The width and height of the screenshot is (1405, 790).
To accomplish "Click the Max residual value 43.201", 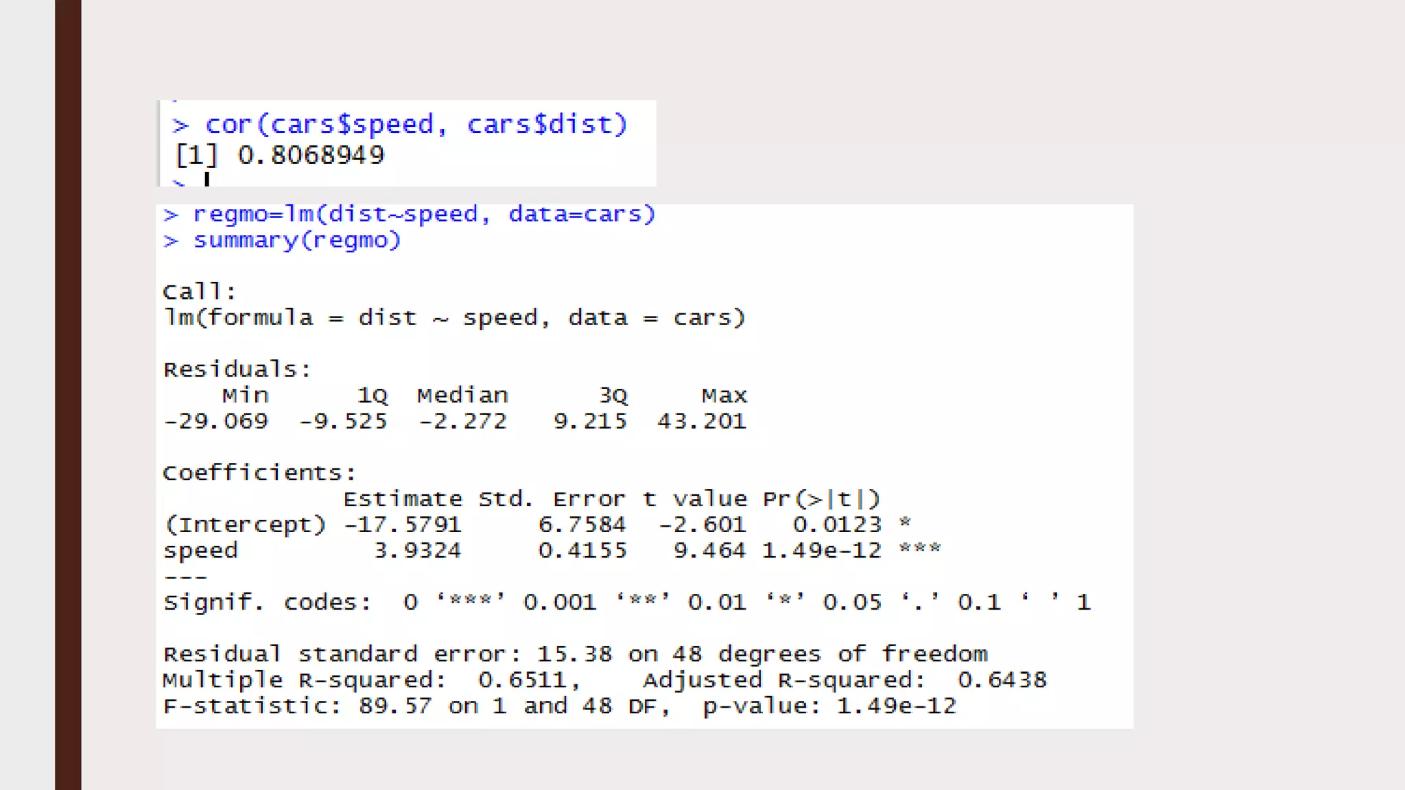I will 701,421.
